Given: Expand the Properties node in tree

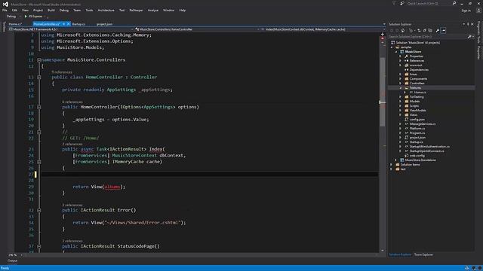Looking at the screenshot, I should 401,56.
